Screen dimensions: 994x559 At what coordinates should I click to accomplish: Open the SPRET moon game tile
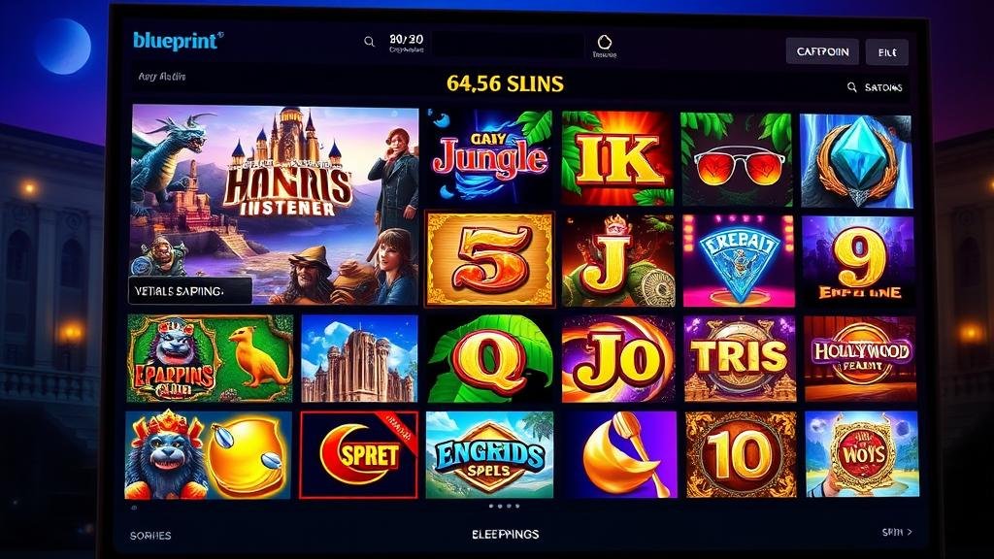pos(359,454)
